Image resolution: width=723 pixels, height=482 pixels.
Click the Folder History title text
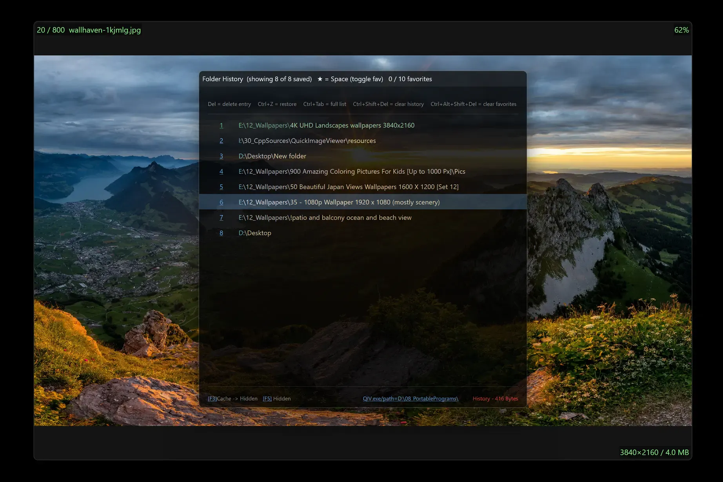click(222, 79)
